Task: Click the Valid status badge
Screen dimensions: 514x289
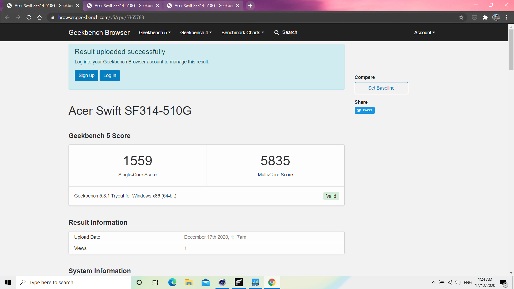Action: 331,196
